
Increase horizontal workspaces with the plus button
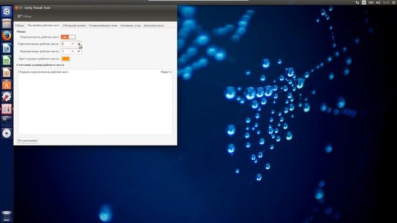coord(79,44)
